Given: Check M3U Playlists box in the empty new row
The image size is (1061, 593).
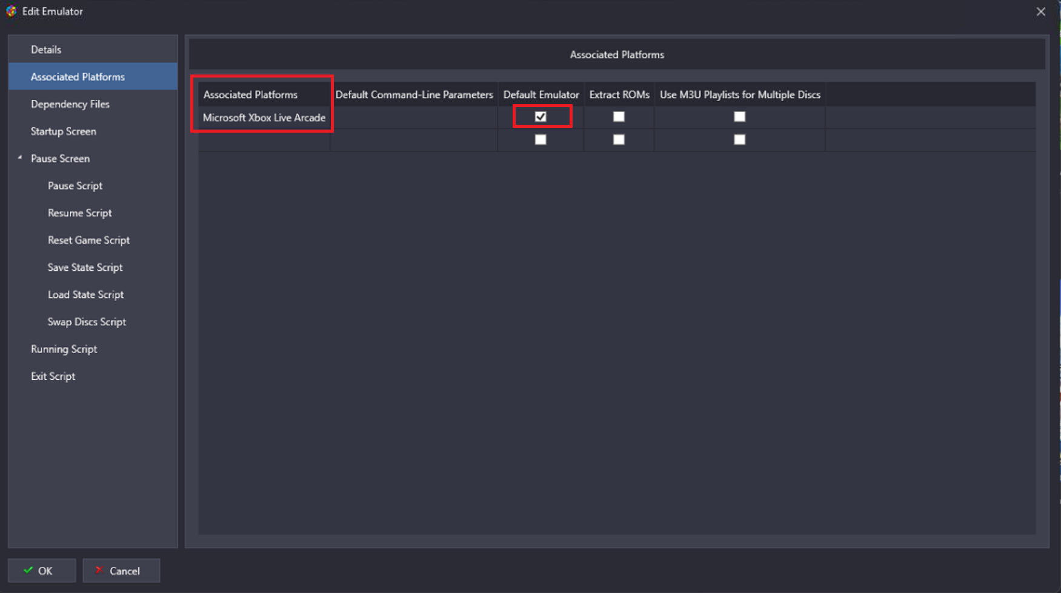Looking at the screenshot, I should (x=739, y=139).
